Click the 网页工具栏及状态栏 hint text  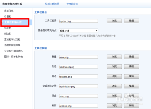pyautogui.click(x=87, y=36)
